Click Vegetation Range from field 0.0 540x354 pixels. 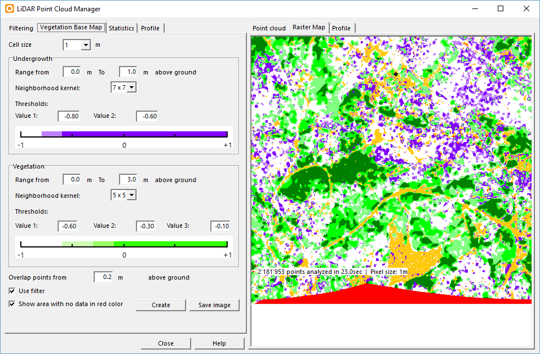72,179
